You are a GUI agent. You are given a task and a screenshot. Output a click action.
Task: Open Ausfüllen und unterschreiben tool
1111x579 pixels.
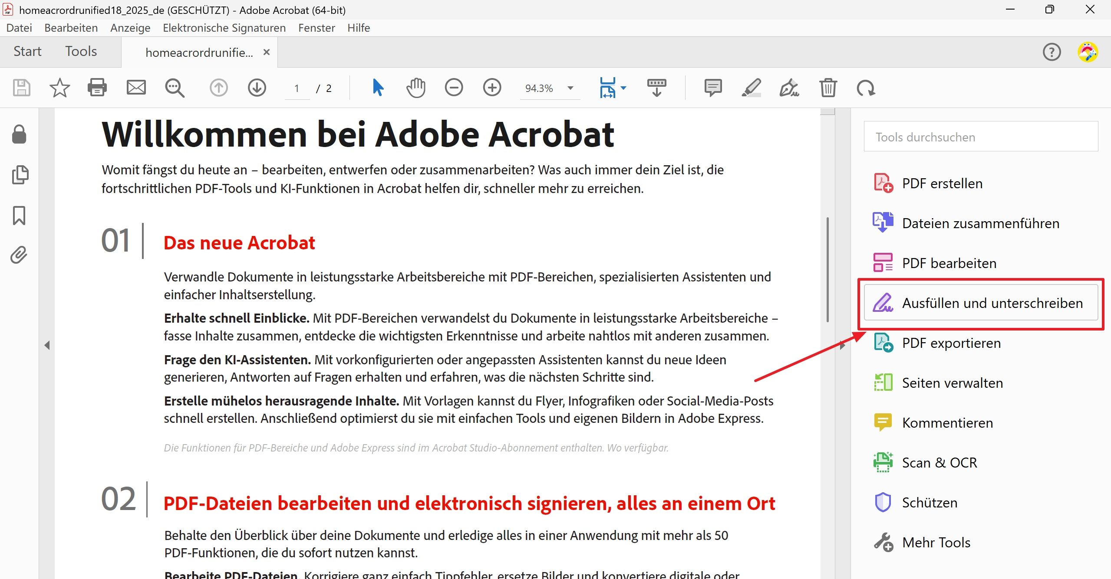(x=981, y=303)
